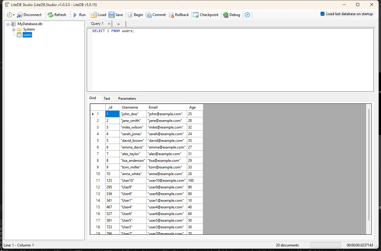Toggle Load last database on startup
Screen dimensions: 381x251
click(323, 14)
